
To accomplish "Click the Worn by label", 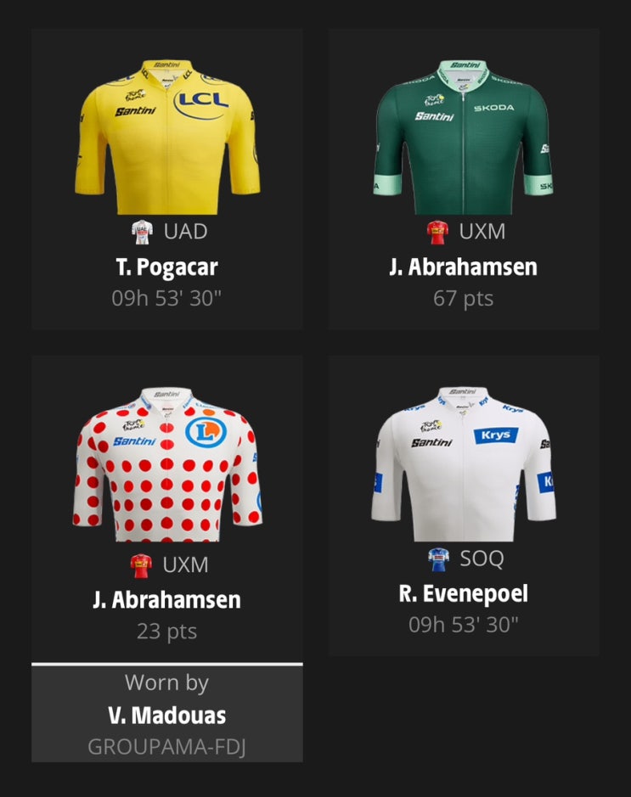I will click(166, 682).
